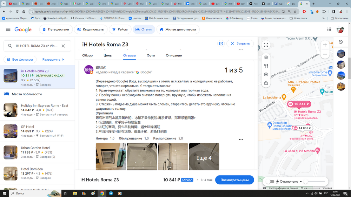Show restaurants on map
This screenshot has height=197, width=351.
click(266, 66)
